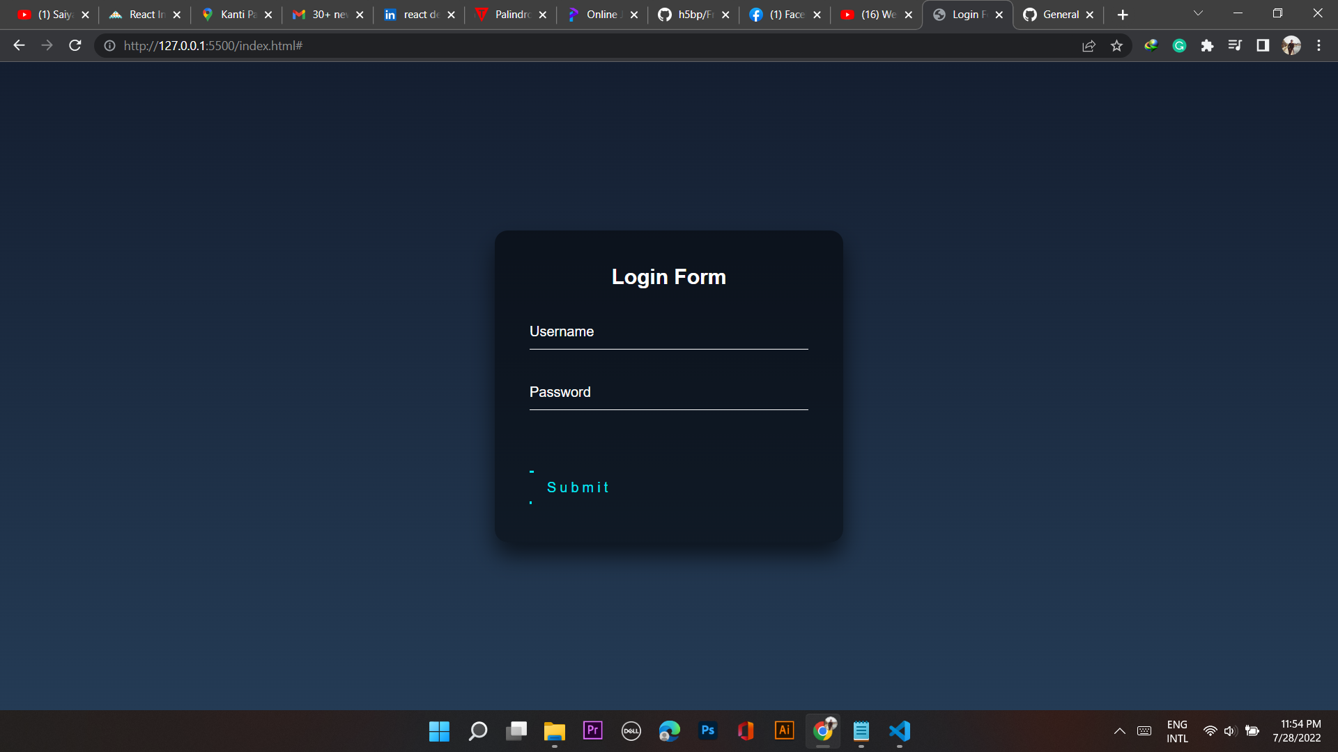The image size is (1338, 752).
Task: Open Adobe Illustrator from the taskbar
Action: 784,731
